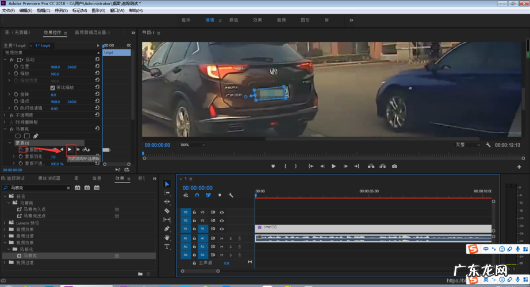Select the Hand tool
530x287 pixels.
coord(167,237)
